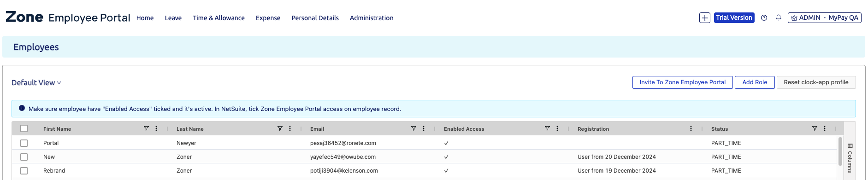The height and width of the screenshot is (180, 868).
Task: Sort by First Name column header
Action: (x=57, y=129)
